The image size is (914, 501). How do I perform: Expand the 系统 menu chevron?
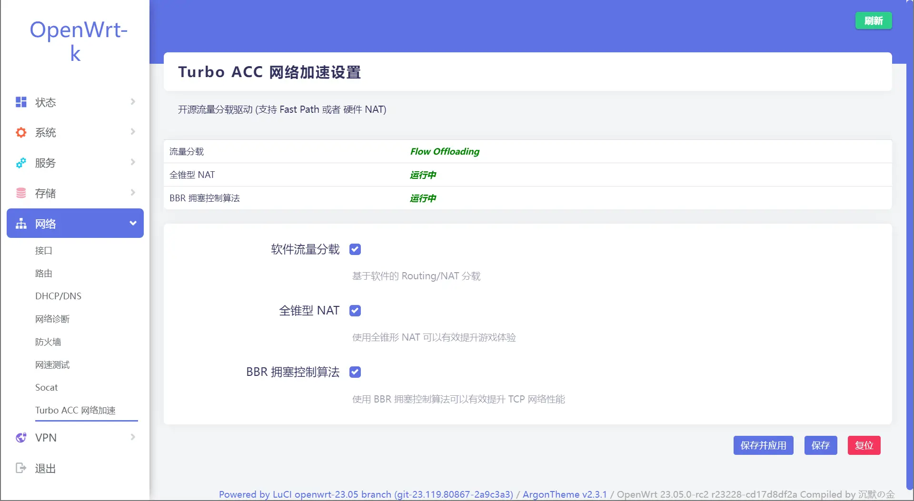(x=133, y=131)
